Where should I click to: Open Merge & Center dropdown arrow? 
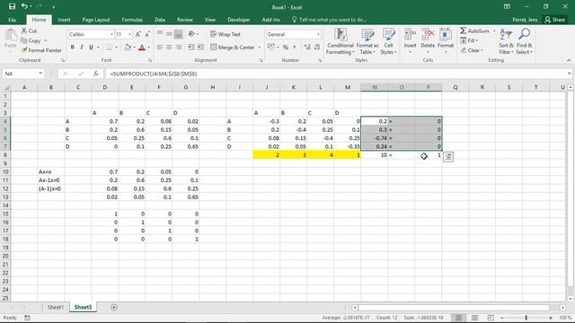coord(260,48)
